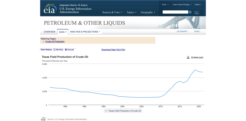Expand the Geography dropdown menu

pyautogui.click(x=148, y=12)
